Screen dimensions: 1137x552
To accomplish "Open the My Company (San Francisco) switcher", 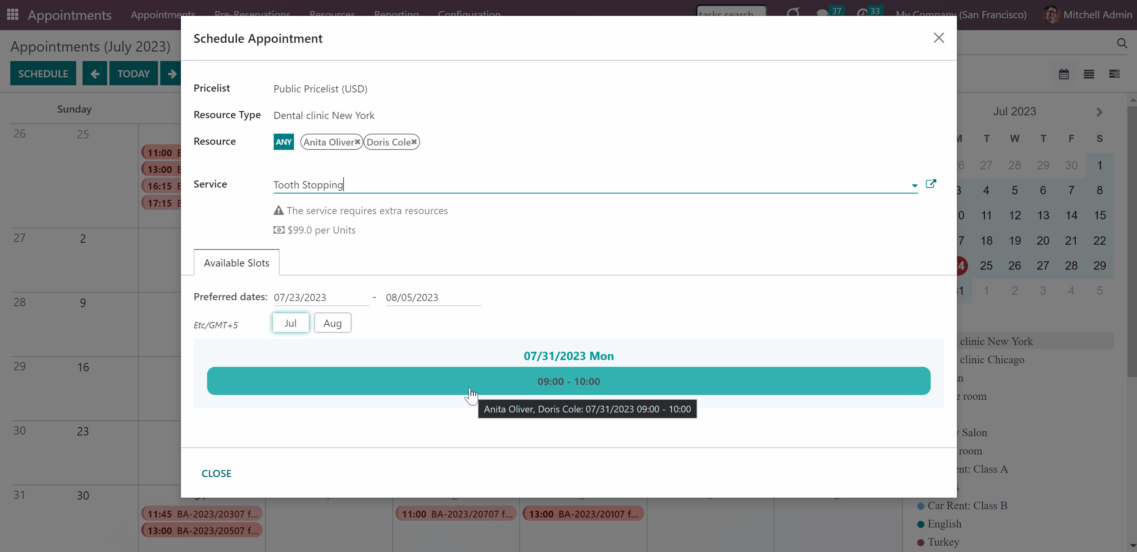I will click(x=961, y=15).
